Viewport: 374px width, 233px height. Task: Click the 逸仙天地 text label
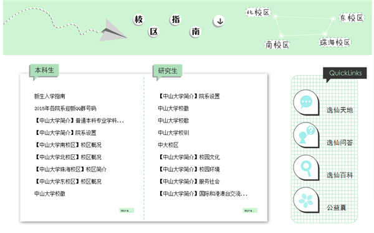[340, 110]
